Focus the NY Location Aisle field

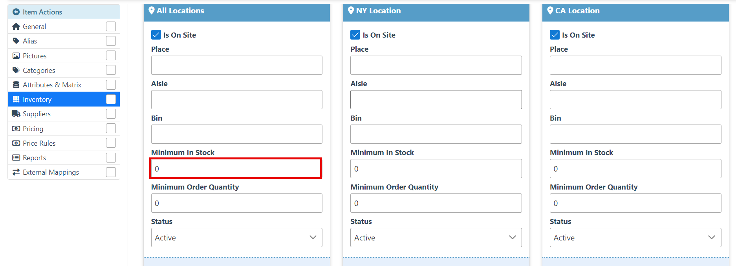[436, 100]
